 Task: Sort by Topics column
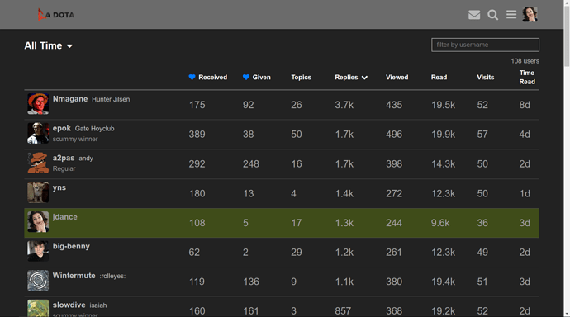(x=301, y=78)
